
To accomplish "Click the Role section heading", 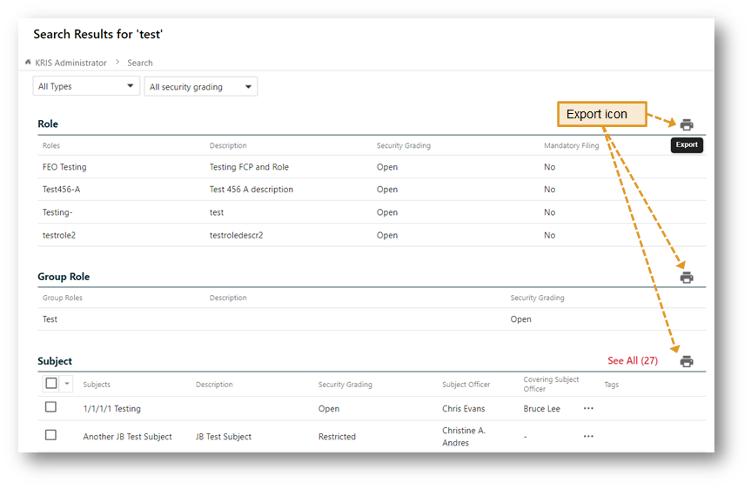I will coord(48,124).
